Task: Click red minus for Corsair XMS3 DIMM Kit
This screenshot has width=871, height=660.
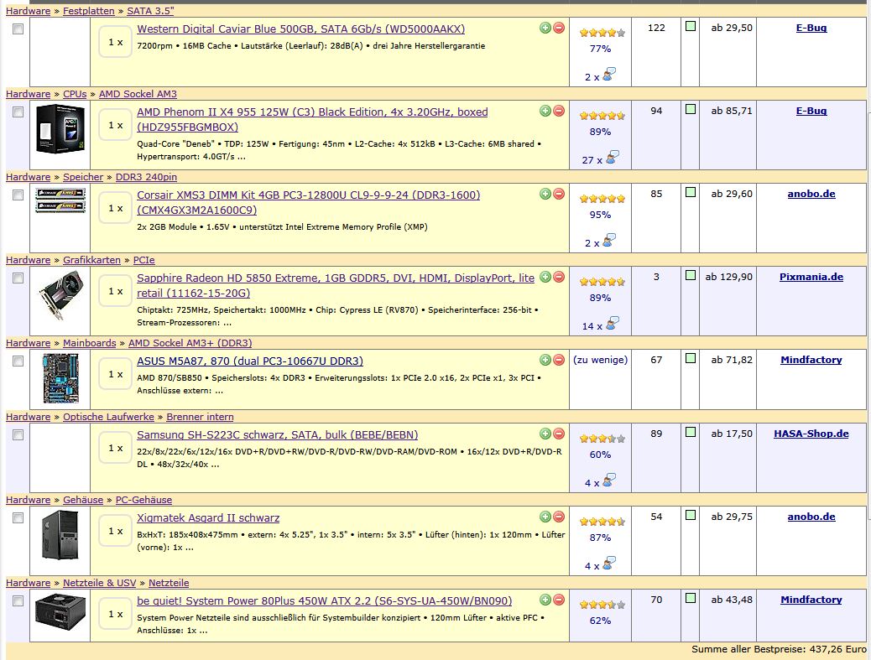Action: 559,194
